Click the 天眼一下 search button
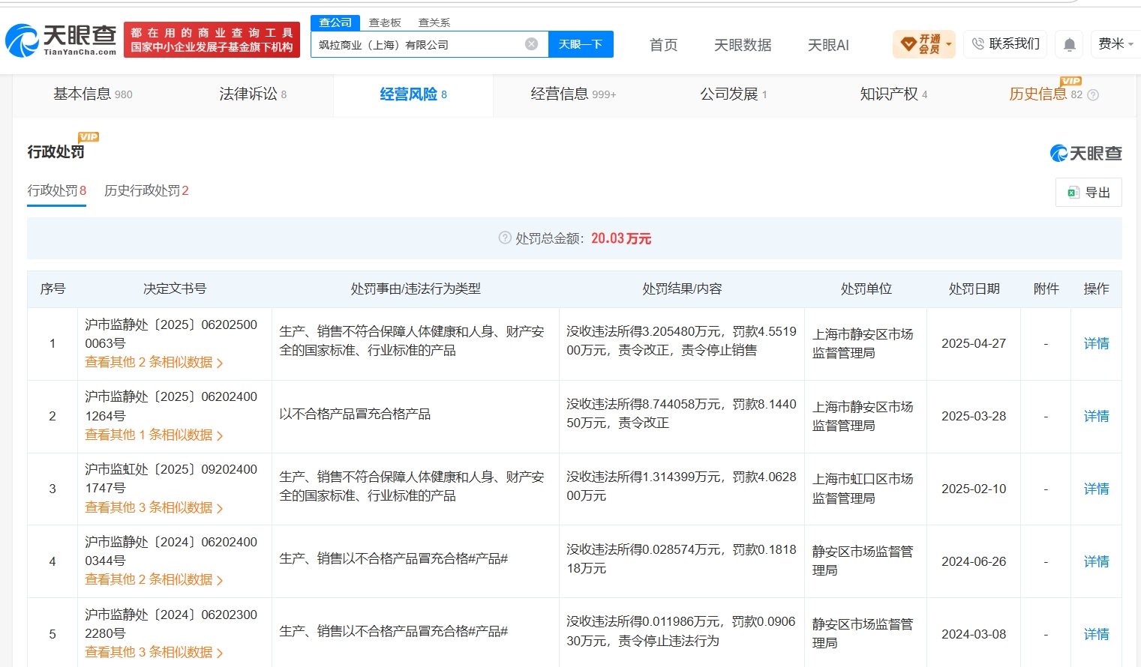Image resolution: width=1141 pixels, height=667 pixels. [581, 44]
